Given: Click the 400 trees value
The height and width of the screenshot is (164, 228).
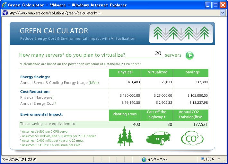Looking at the screenshot, I should coord(136,124).
